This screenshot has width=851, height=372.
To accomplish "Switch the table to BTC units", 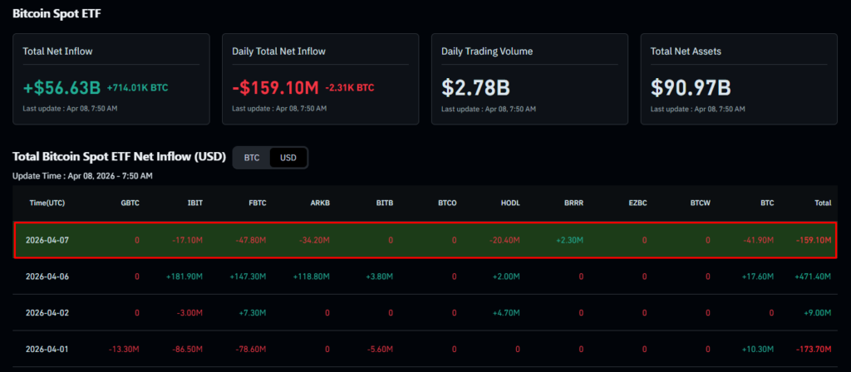I will [x=252, y=158].
